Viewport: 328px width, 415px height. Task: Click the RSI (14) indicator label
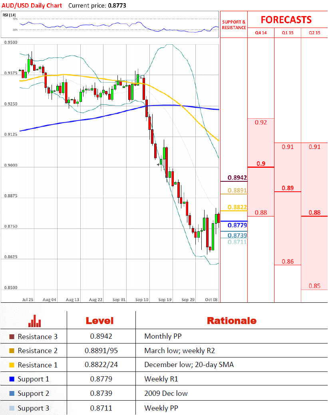pyautogui.click(x=9, y=15)
